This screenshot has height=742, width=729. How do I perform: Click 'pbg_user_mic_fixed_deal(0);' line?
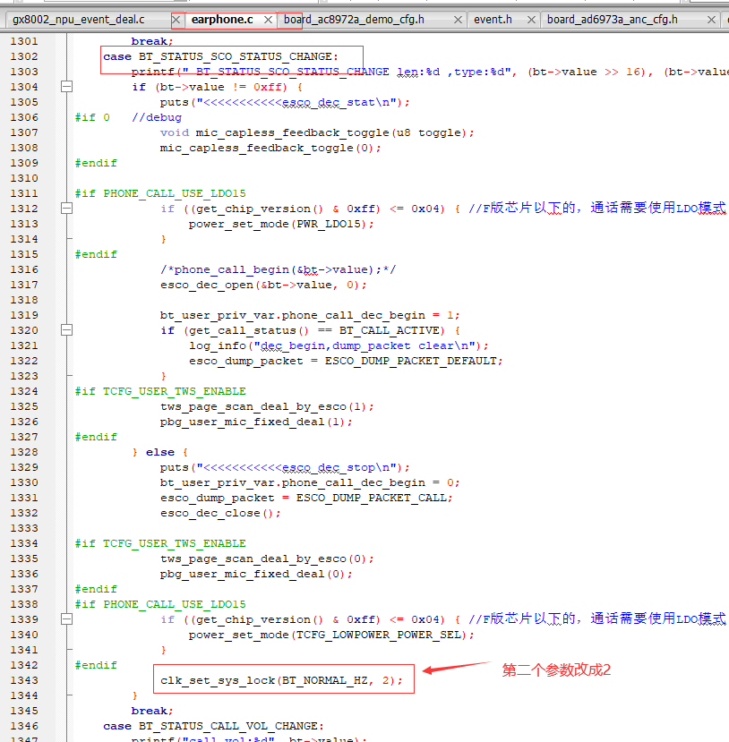[x=256, y=574]
